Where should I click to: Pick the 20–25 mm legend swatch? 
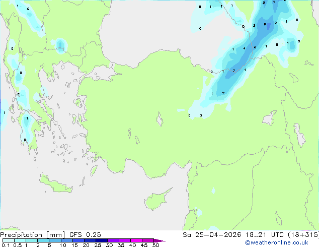coord(90,240)
